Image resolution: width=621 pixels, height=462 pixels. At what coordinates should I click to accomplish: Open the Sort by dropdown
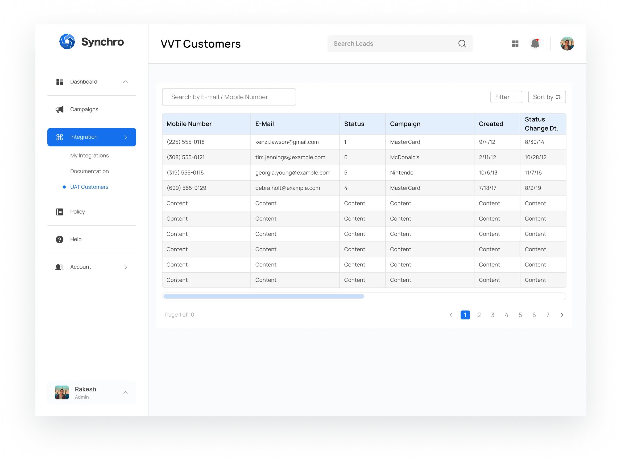[547, 97]
